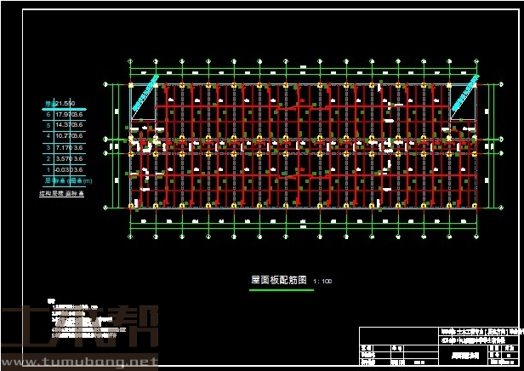The height and width of the screenshot is (371, 524).
Task: Click the top-left grid axis bubble above plan
Action: point(130,60)
